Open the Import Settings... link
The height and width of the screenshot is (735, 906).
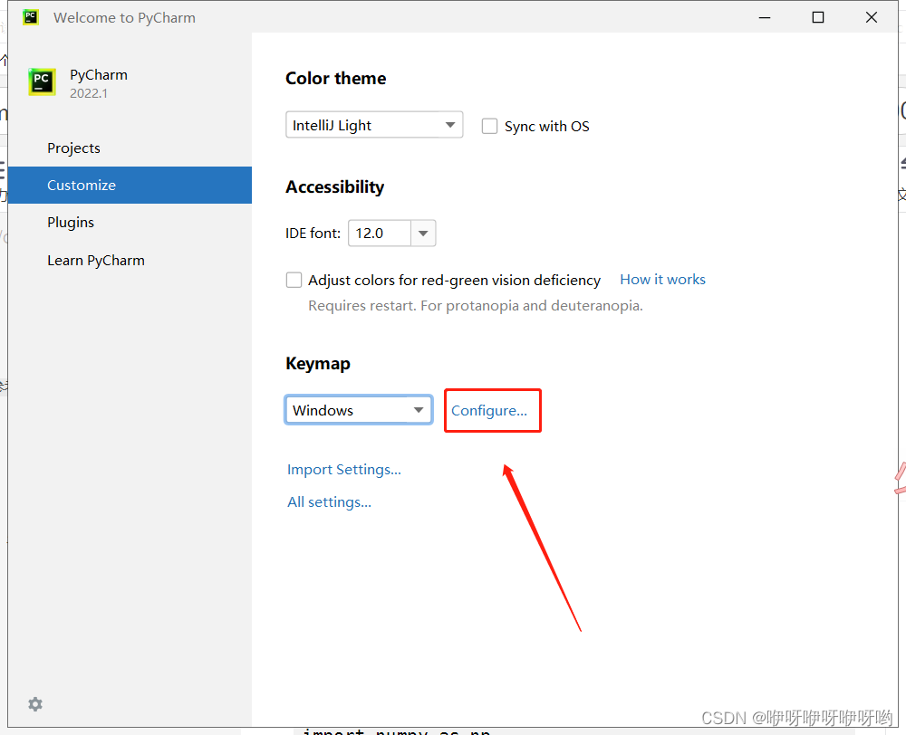pyautogui.click(x=343, y=470)
